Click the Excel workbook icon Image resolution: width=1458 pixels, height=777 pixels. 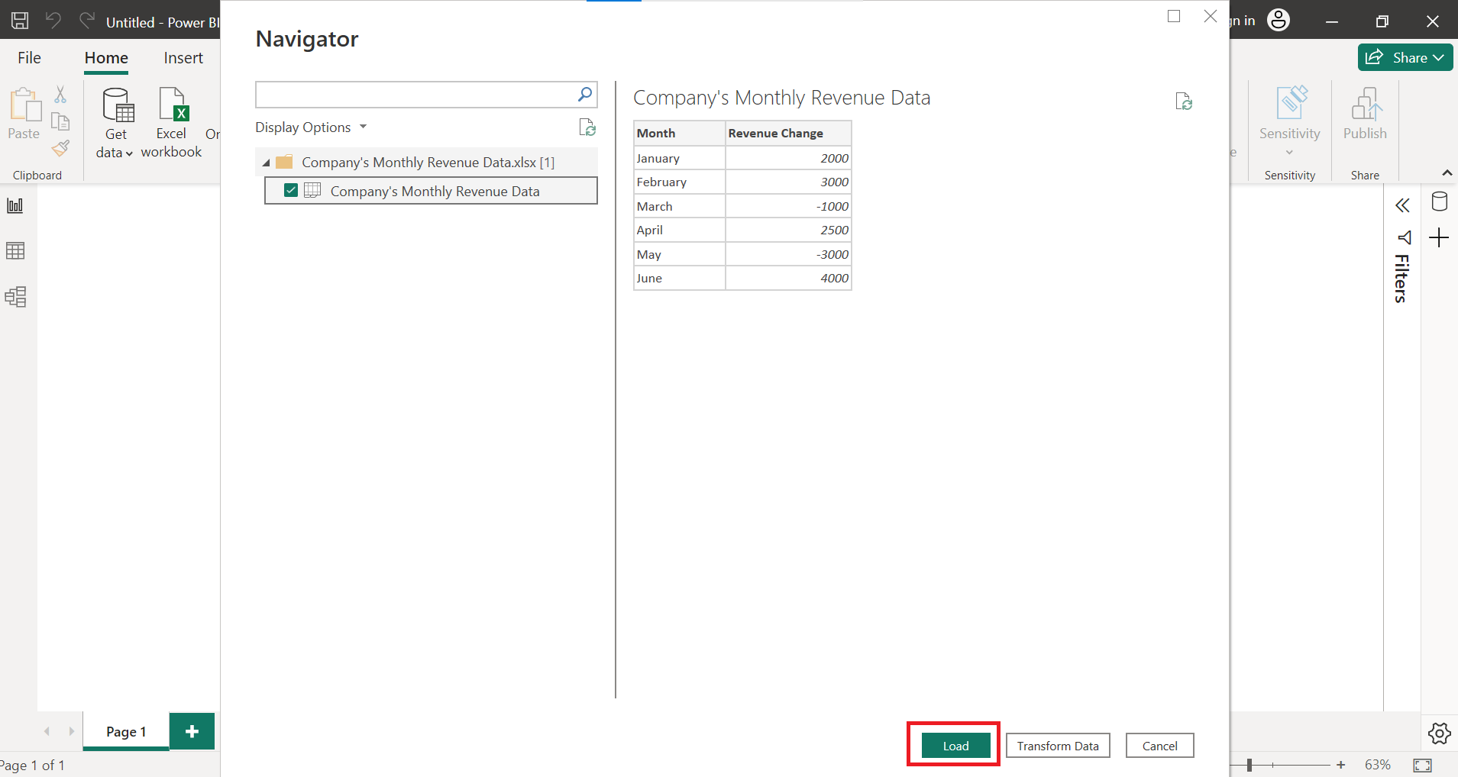tap(172, 105)
